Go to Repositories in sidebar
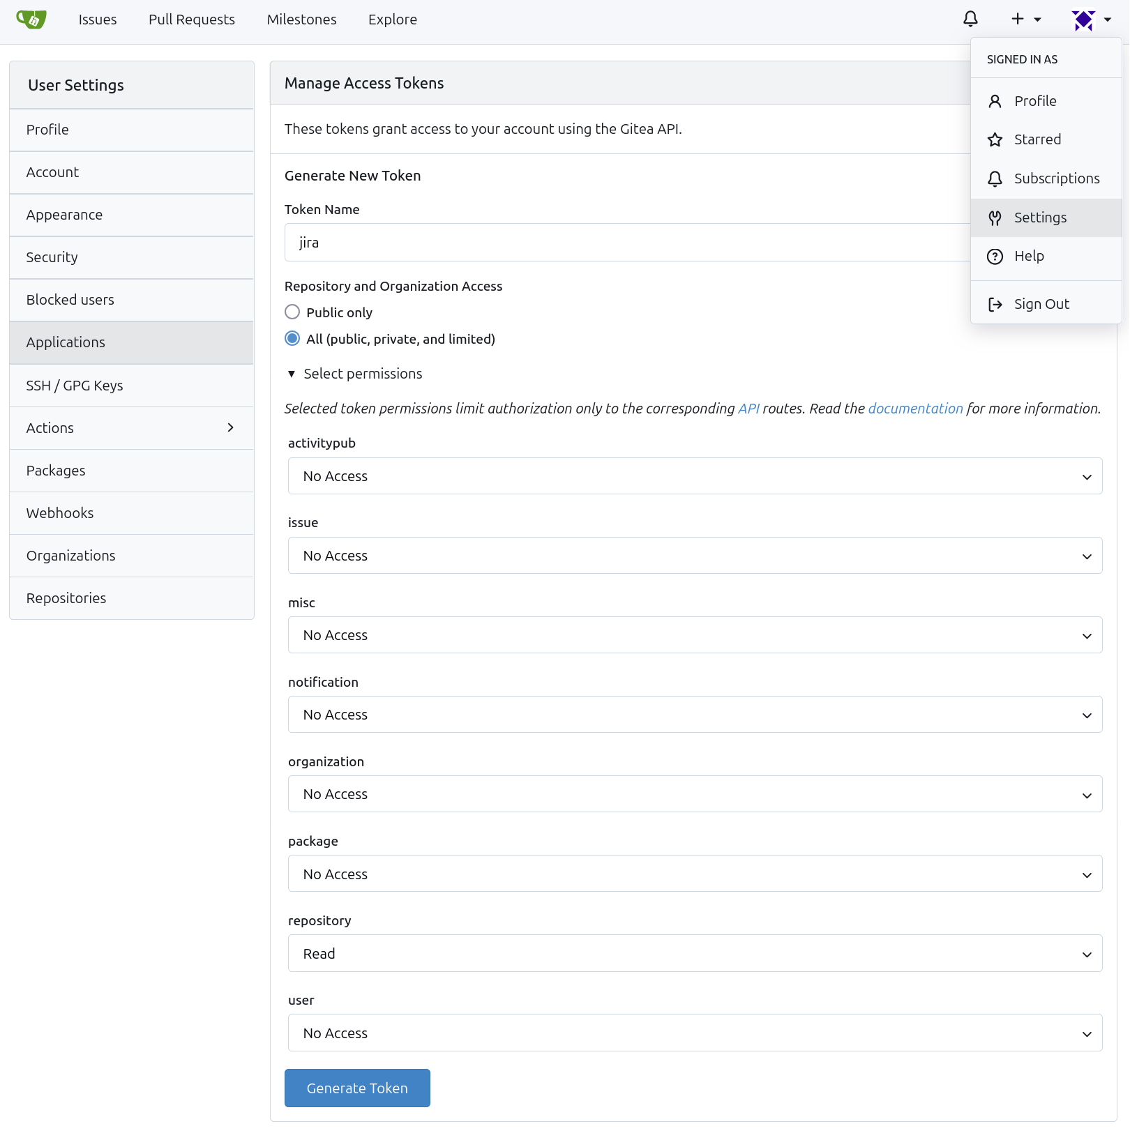The image size is (1130, 1133). tap(132, 598)
